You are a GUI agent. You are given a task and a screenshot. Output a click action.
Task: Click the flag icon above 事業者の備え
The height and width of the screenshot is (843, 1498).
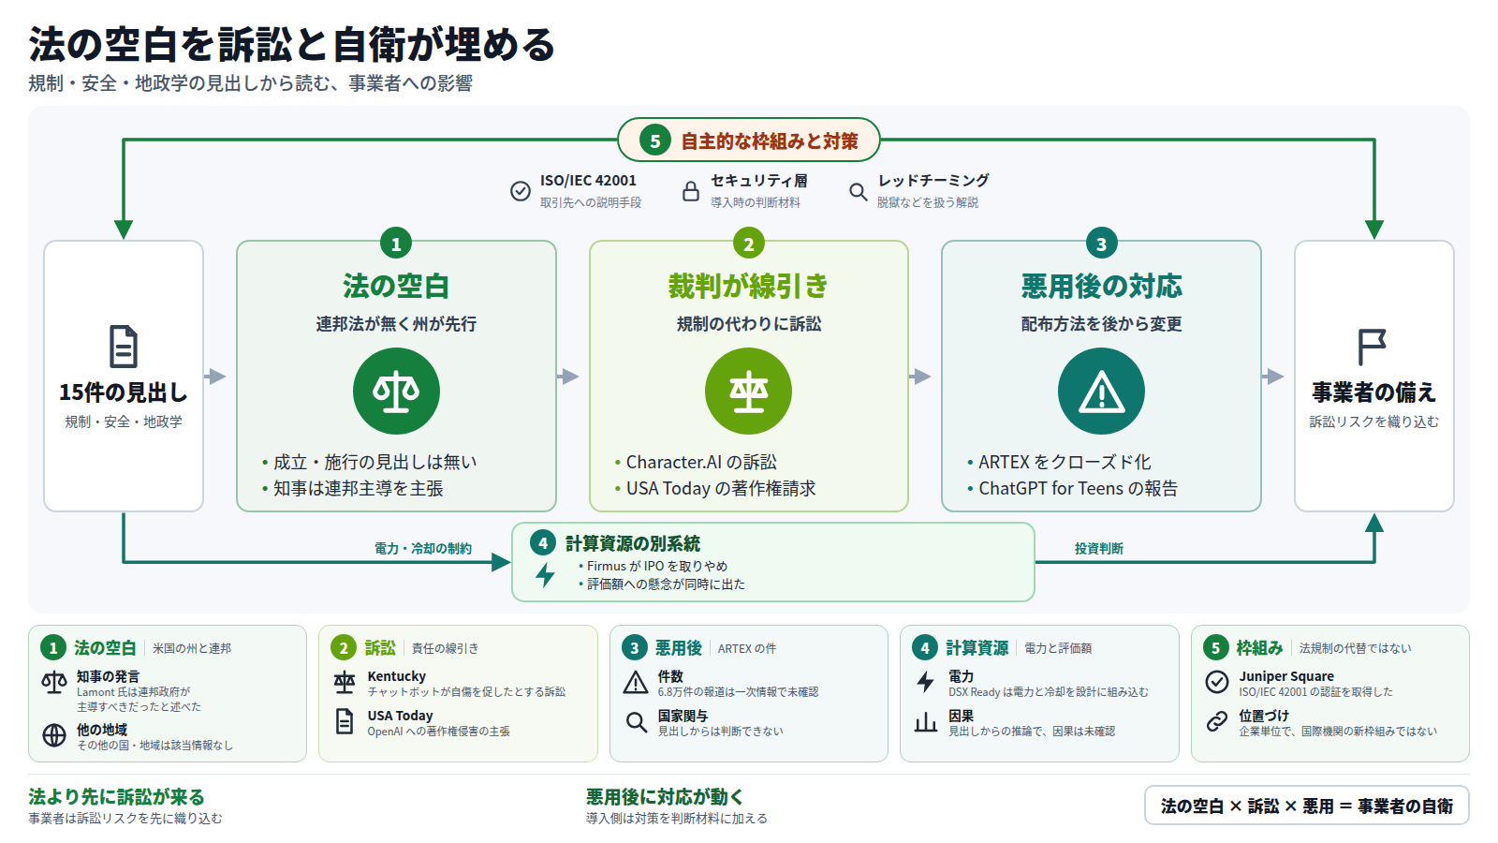click(x=1373, y=347)
